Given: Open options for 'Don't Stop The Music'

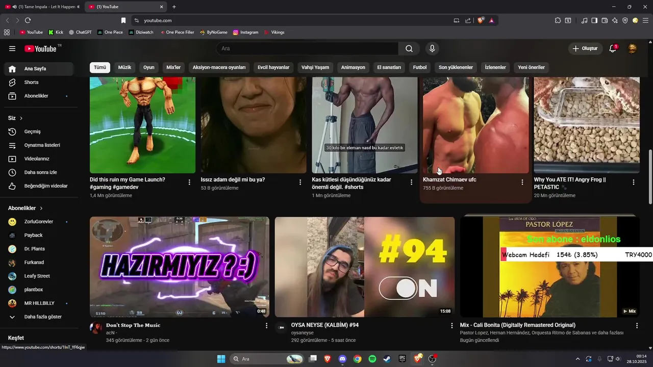Looking at the screenshot, I should (266, 325).
